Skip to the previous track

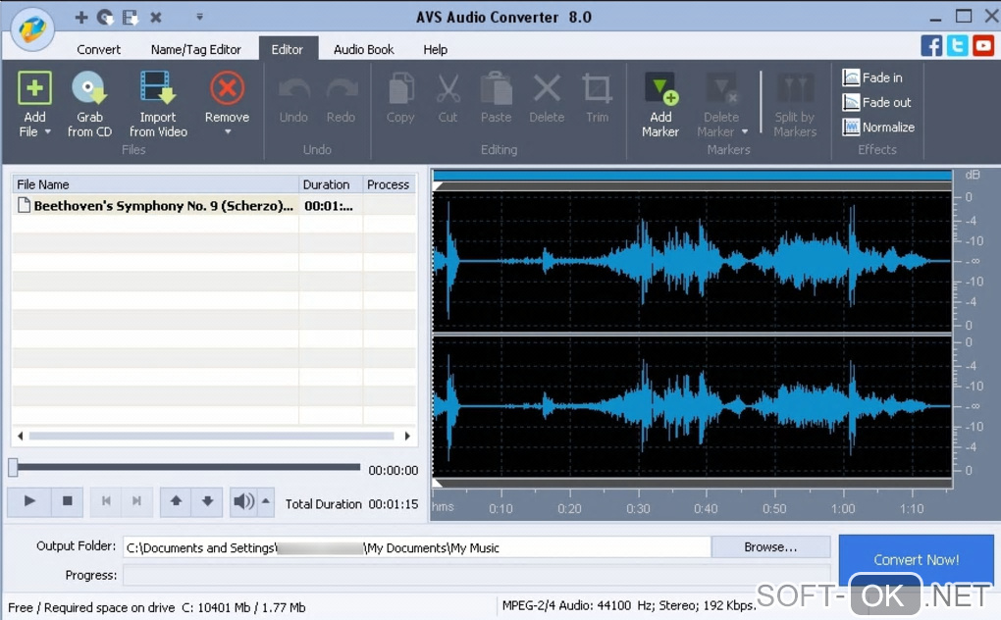106,501
